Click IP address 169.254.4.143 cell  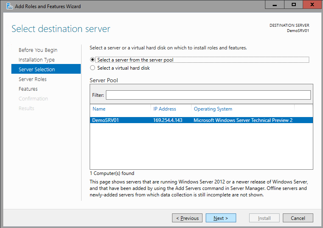click(168, 120)
